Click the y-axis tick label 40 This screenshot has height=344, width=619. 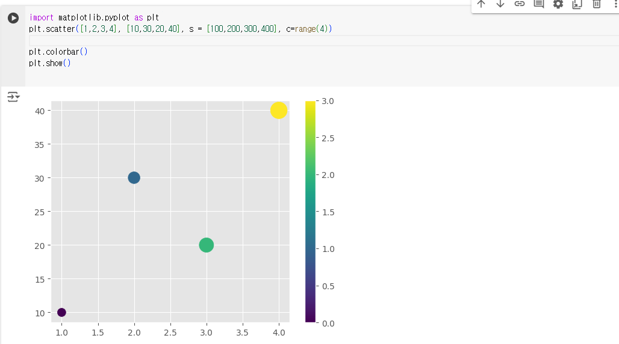[x=40, y=111]
